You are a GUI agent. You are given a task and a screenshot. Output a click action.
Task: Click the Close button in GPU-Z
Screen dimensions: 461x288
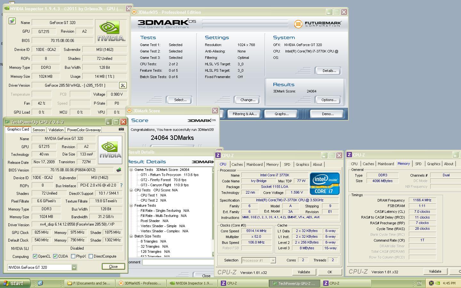click(113, 267)
